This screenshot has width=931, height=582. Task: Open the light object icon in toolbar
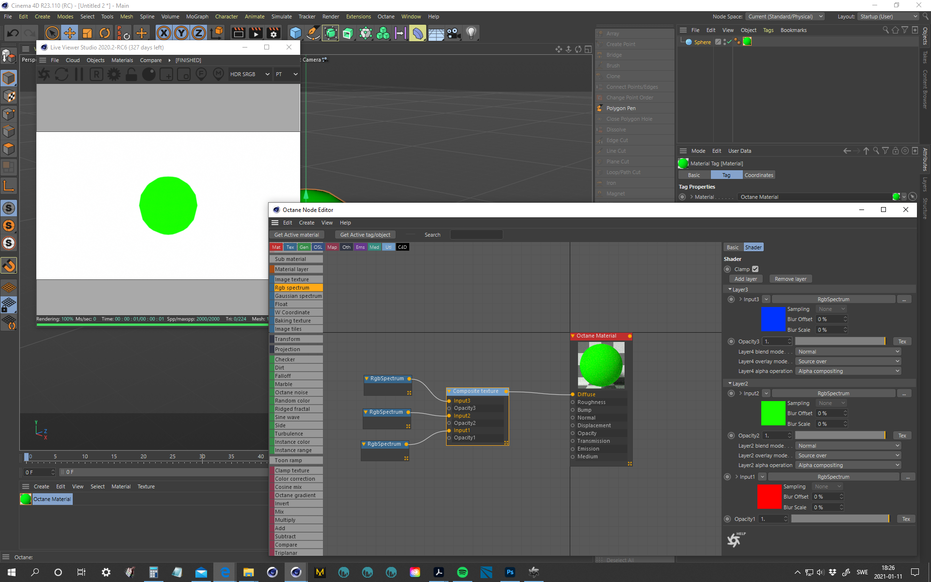point(471,33)
